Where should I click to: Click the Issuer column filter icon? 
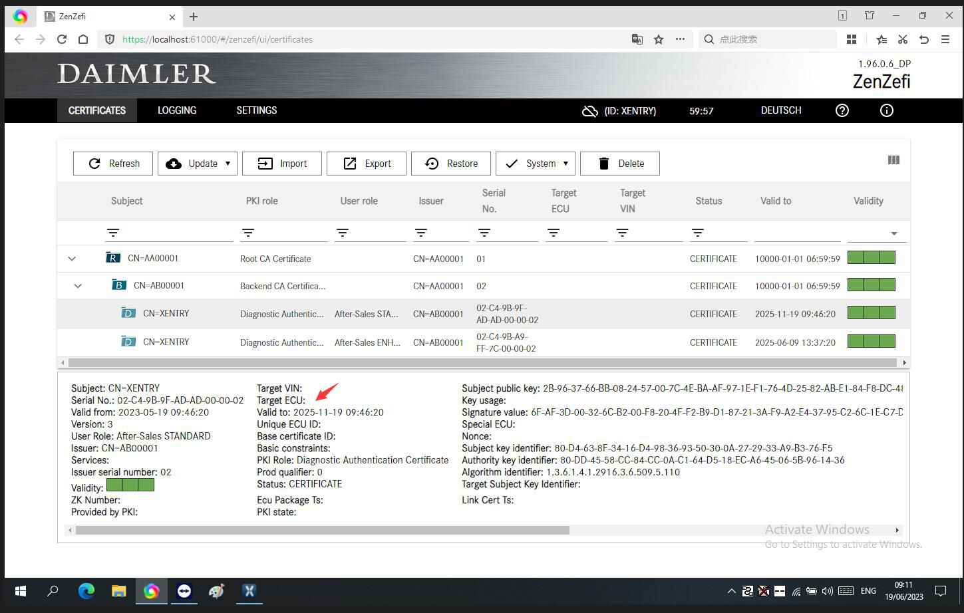point(421,233)
